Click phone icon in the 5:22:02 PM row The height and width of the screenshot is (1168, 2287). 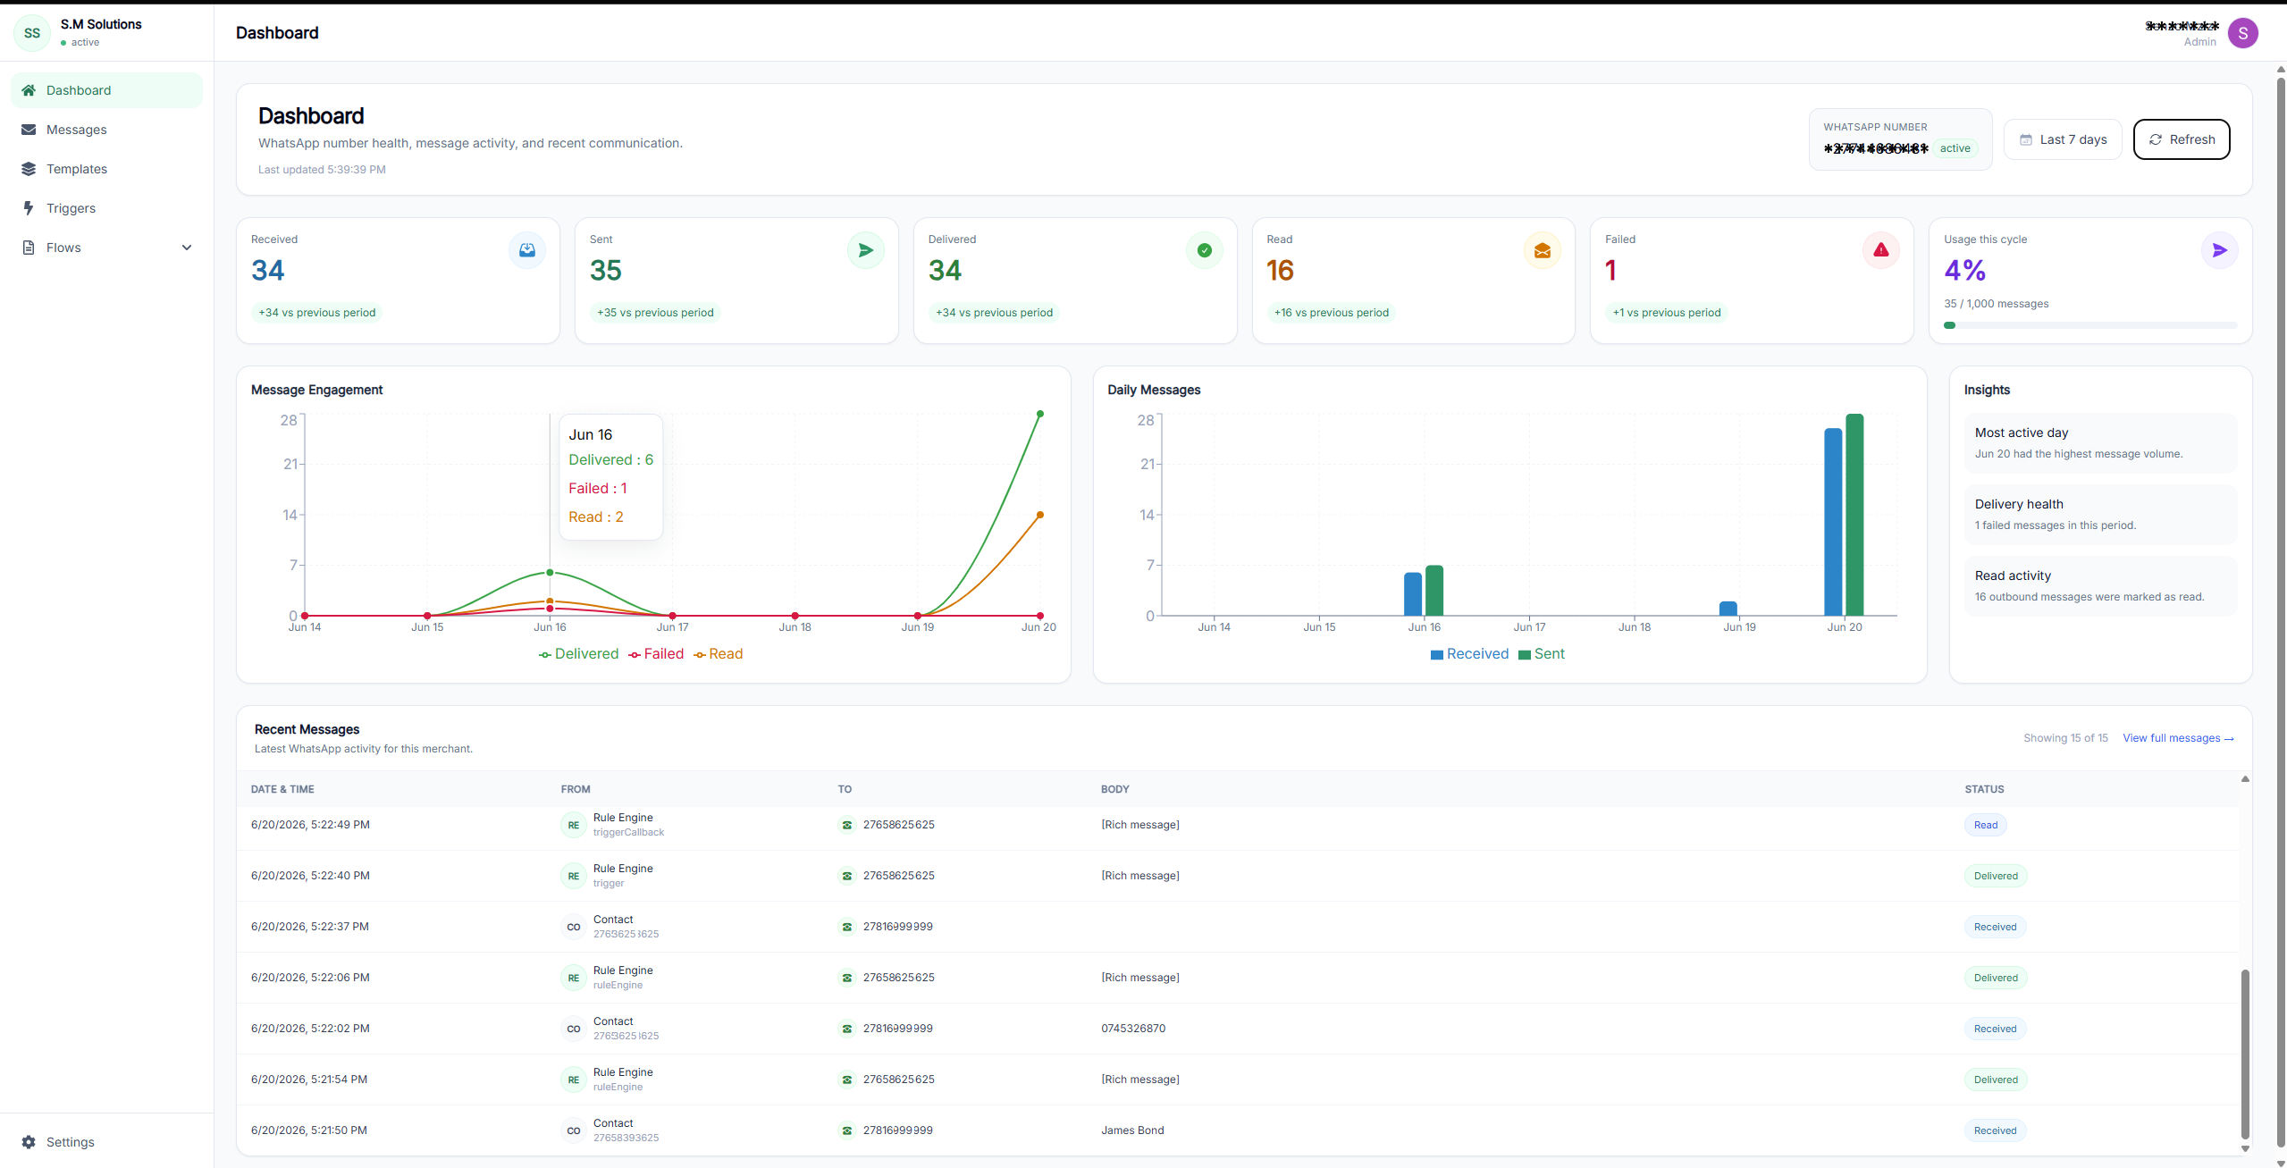tap(846, 1029)
